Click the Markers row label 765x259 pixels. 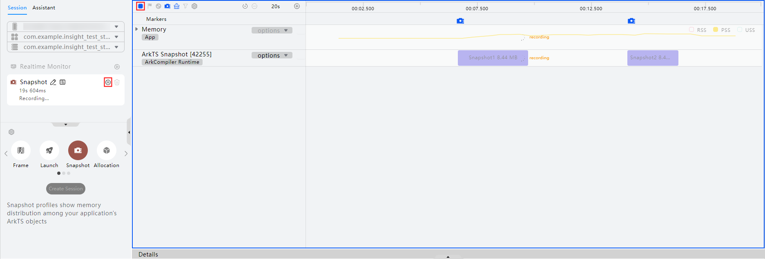coord(156,19)
